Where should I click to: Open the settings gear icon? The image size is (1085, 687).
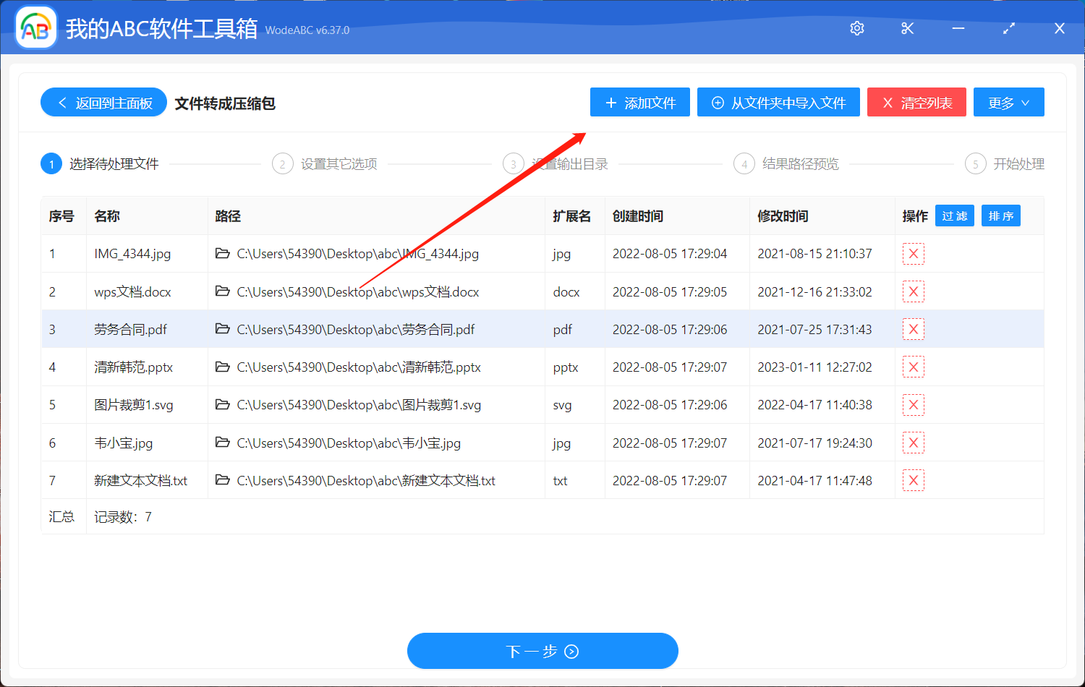[857, 28]
